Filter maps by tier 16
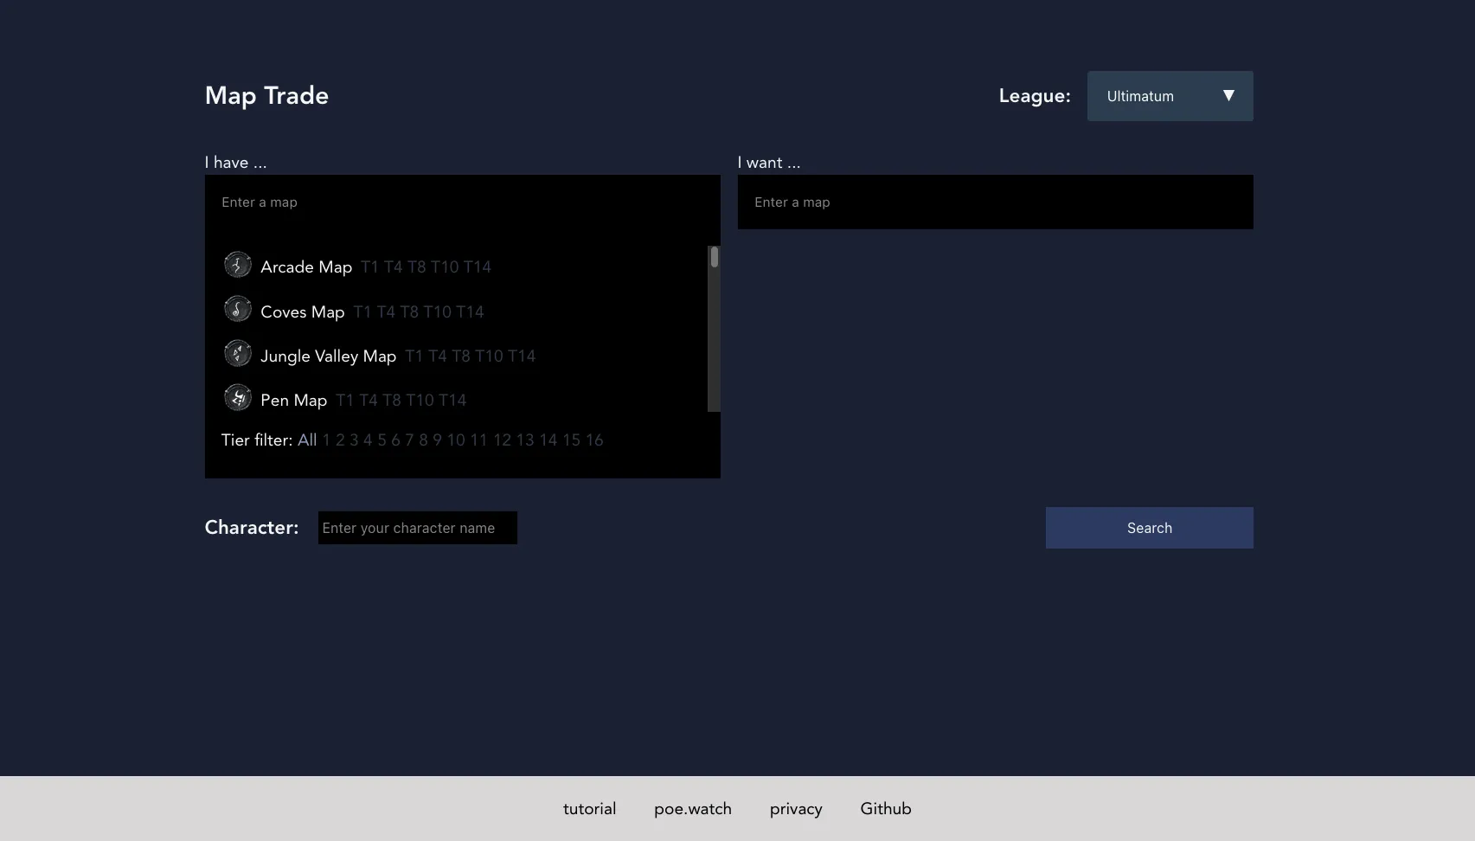This screenshot has width=1475, height=841. [x=593, y=440]
